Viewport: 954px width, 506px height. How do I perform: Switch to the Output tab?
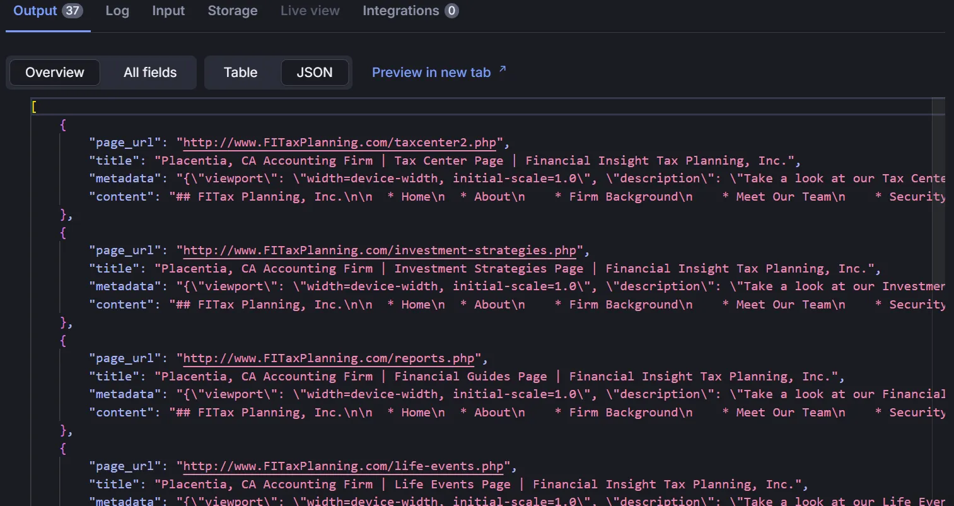point(48,11)
